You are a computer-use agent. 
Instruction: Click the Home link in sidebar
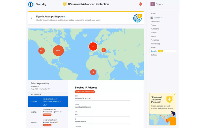click(153, 14)
